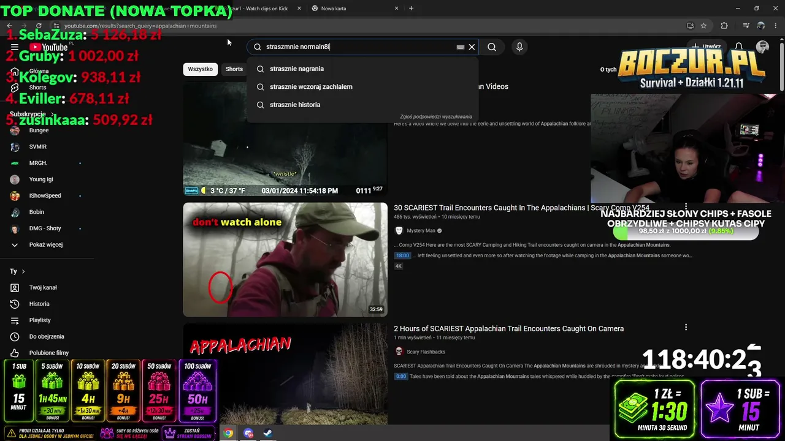Visit Scary Flashbacks channel

pos(426,352)
